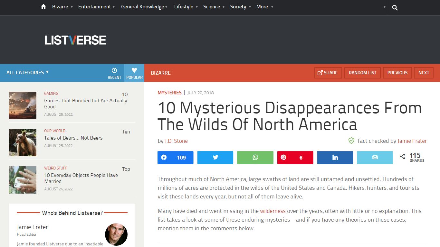Expand the General Knowledge menu
Screen dimensions: 440x247
pyautogui.click(x=144, y=7)
